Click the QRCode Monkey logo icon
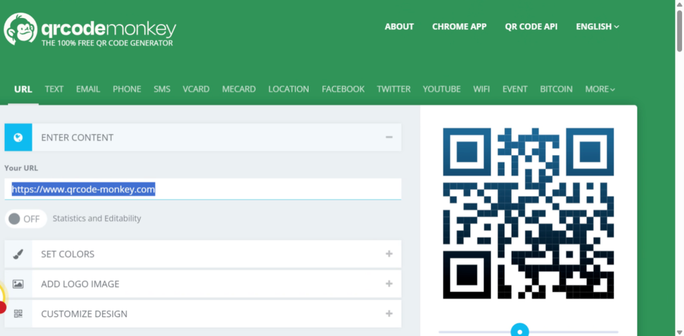The image size is (684, 336). (19, 29)
